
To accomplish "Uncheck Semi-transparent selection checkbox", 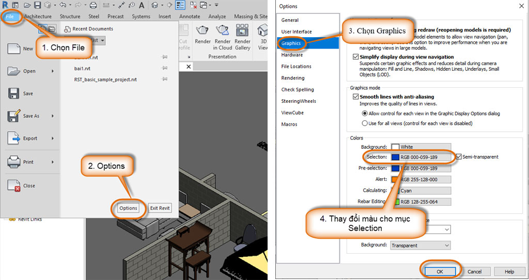I will [459, 157].
